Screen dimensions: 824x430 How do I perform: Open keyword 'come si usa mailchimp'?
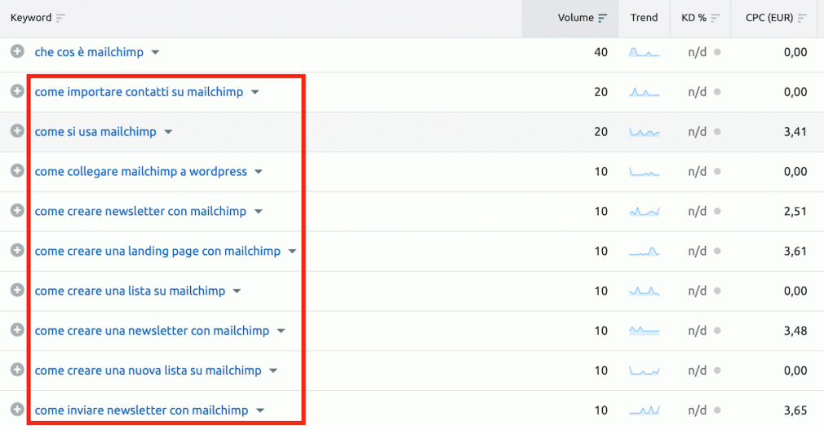pyautogui.click(x=95, y=132)
